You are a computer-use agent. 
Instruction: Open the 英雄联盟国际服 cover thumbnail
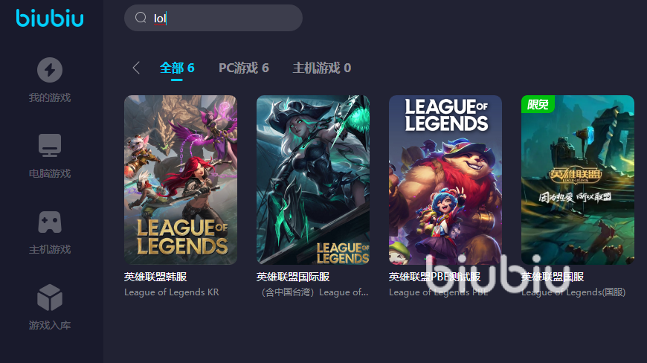click(313, 180)
